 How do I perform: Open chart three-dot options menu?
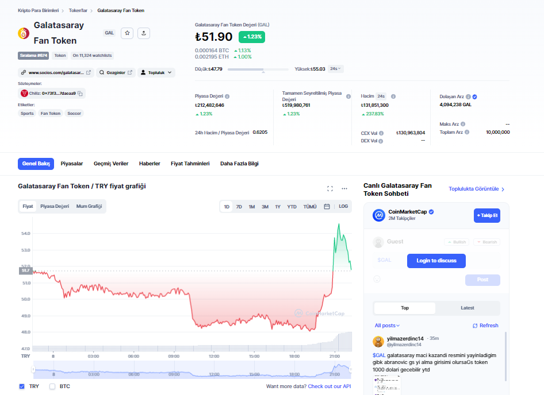(344, 188)
